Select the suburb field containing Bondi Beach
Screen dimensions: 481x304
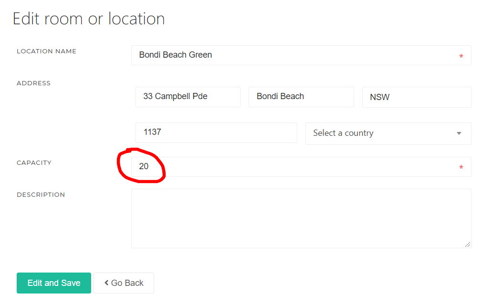click(x=301, y=97)
